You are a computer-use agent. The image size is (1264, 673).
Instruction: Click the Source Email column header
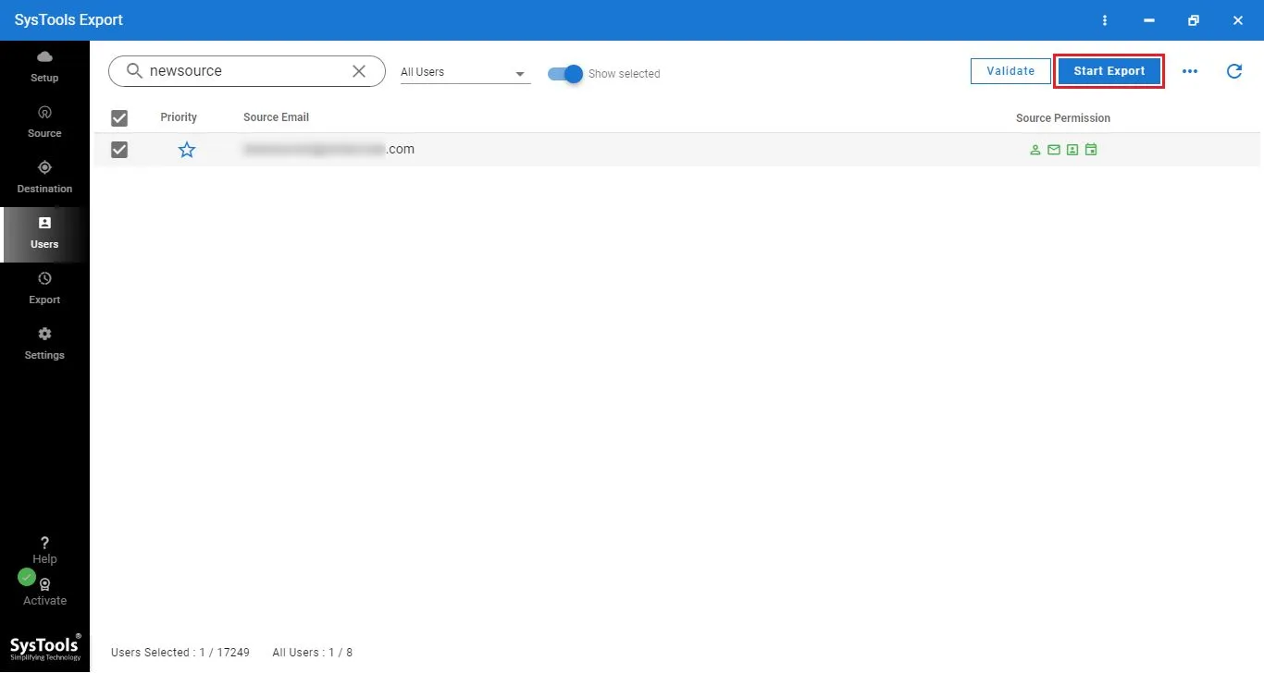(x=276, y=117)
